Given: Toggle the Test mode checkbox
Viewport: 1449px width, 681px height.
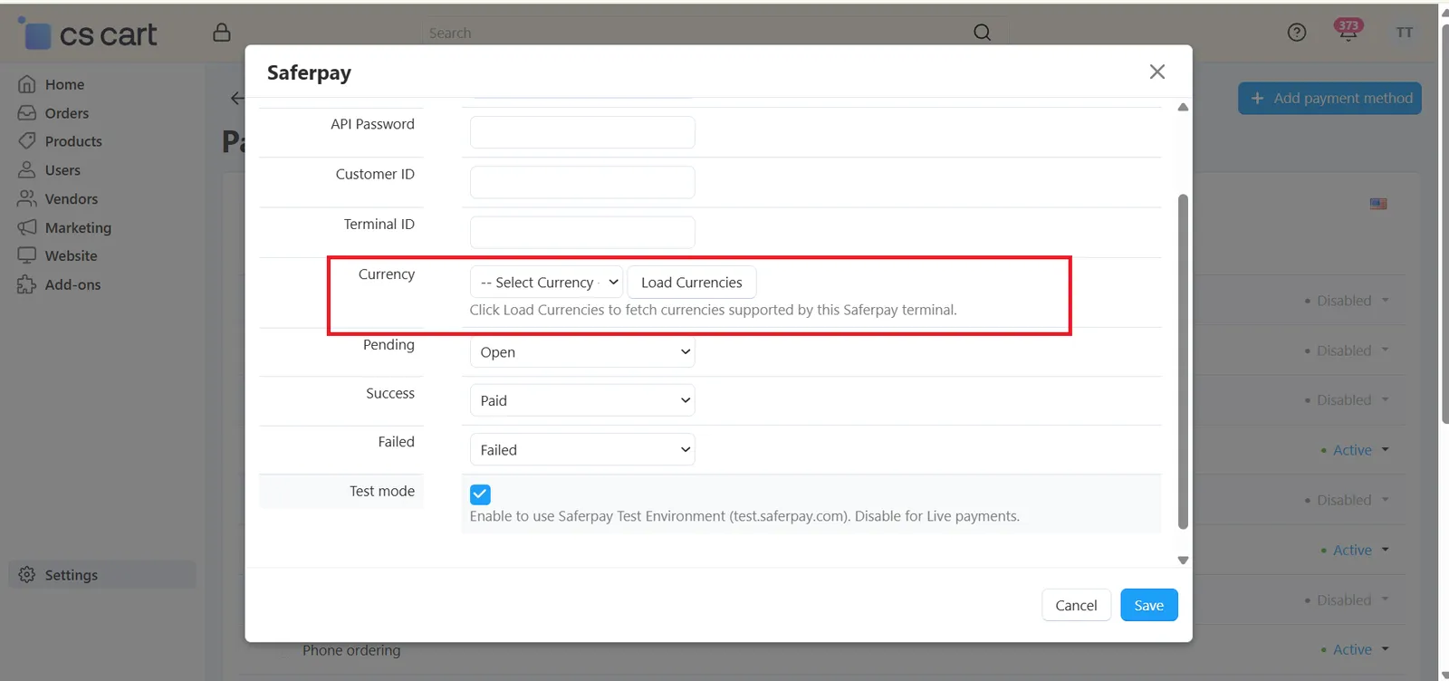Looking at the screenshot, I should 480,494.
